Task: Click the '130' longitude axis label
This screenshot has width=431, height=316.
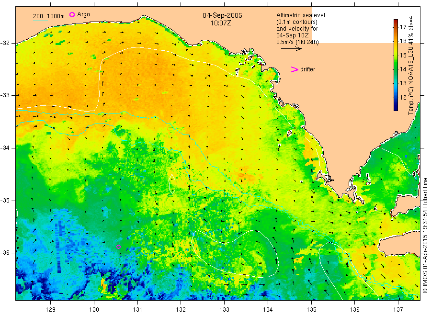Action: [94, 310]
